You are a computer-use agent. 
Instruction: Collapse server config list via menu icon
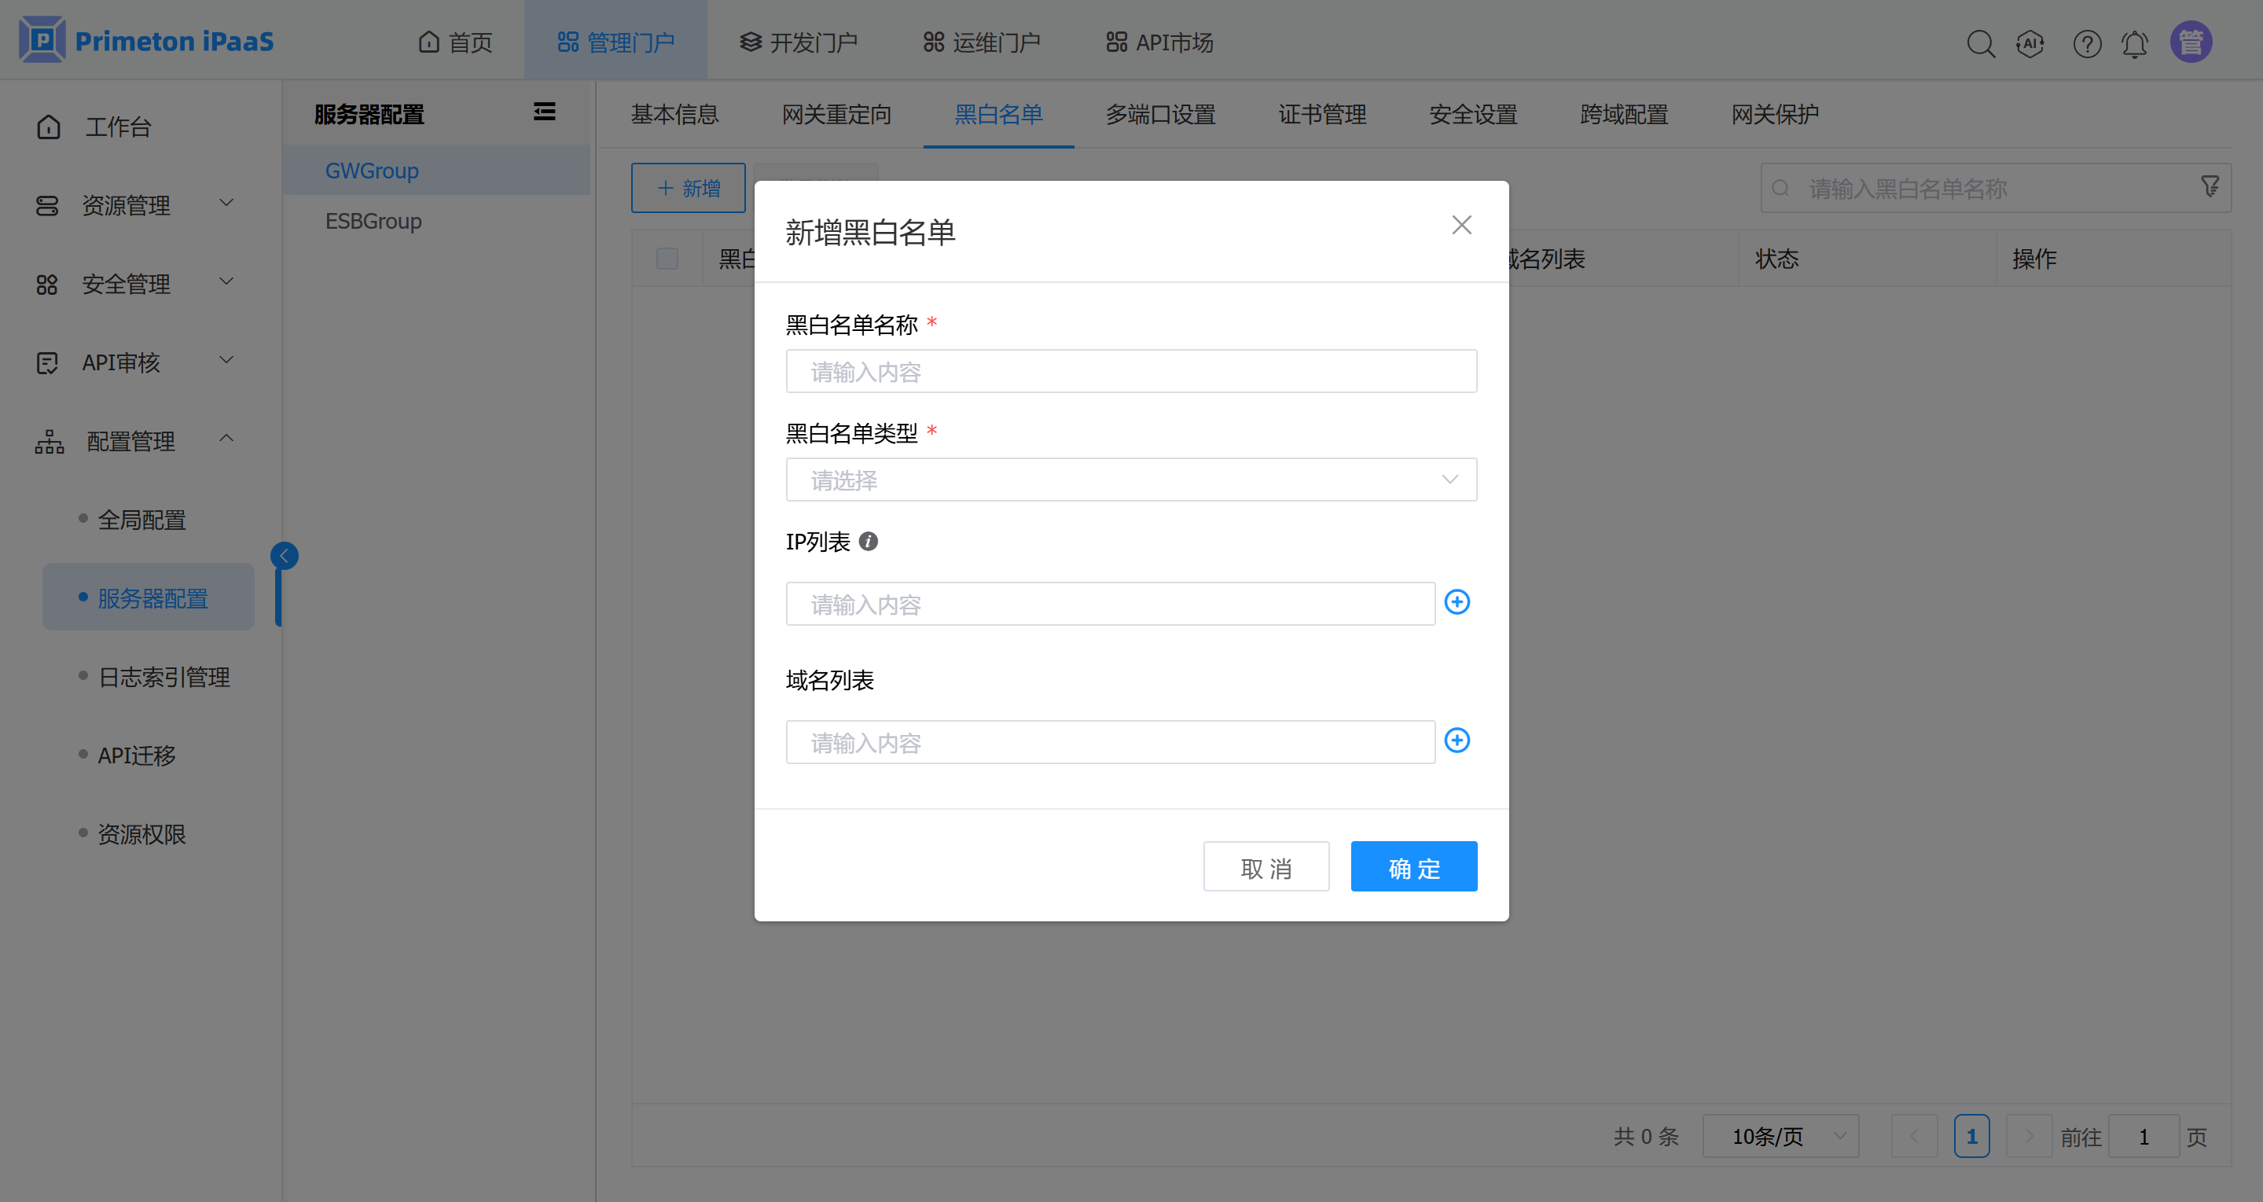tap(544, 112)
